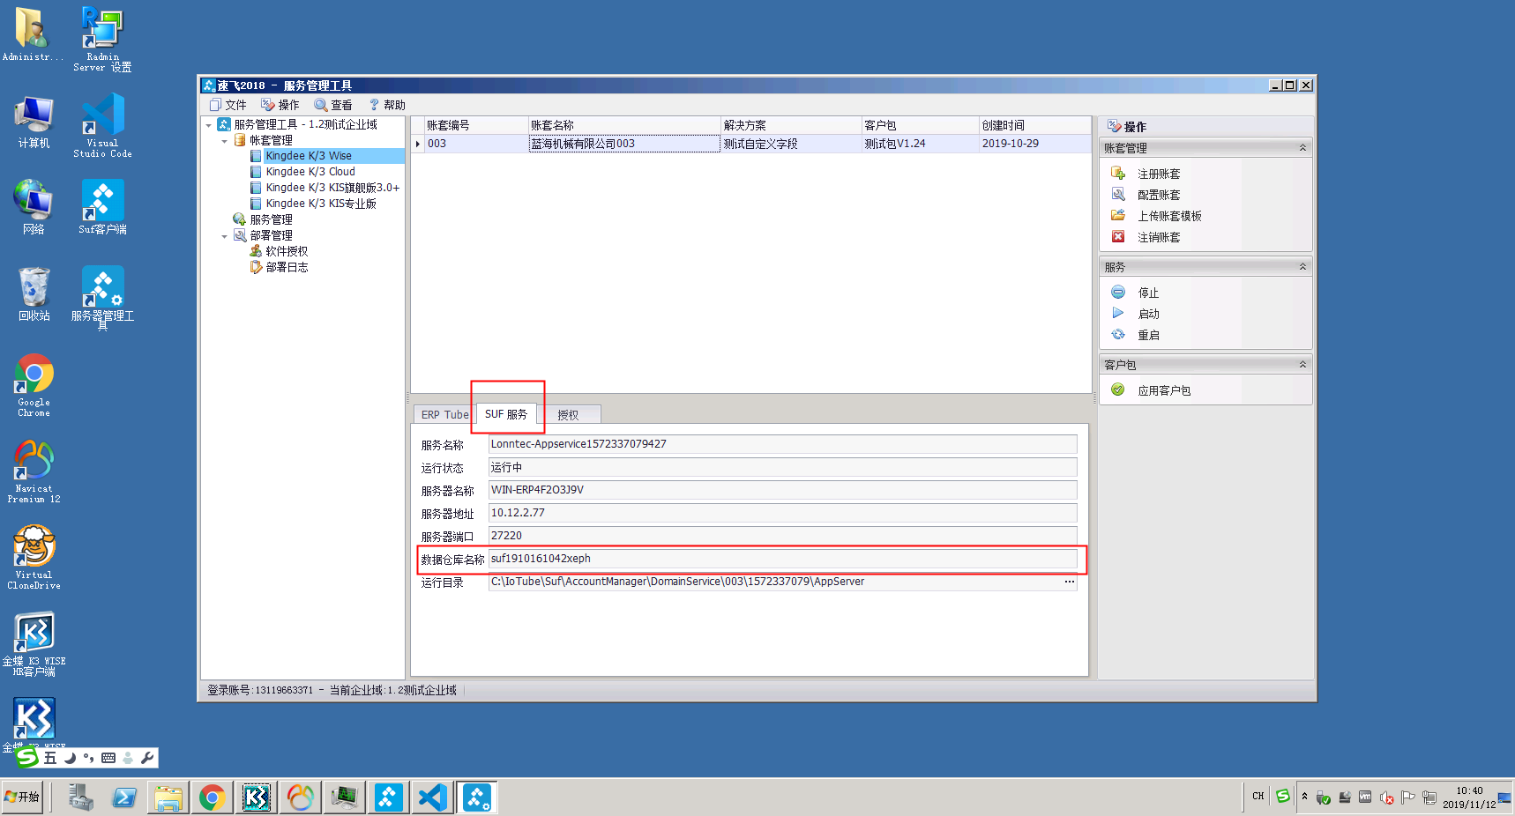The image size is (1515, 816).
Task: Click the Navicat taskbar icon
Action: tap(300, 797)
